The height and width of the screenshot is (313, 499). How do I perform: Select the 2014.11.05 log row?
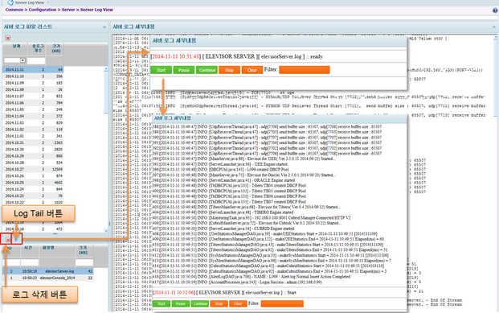click(x=33, y=109)
